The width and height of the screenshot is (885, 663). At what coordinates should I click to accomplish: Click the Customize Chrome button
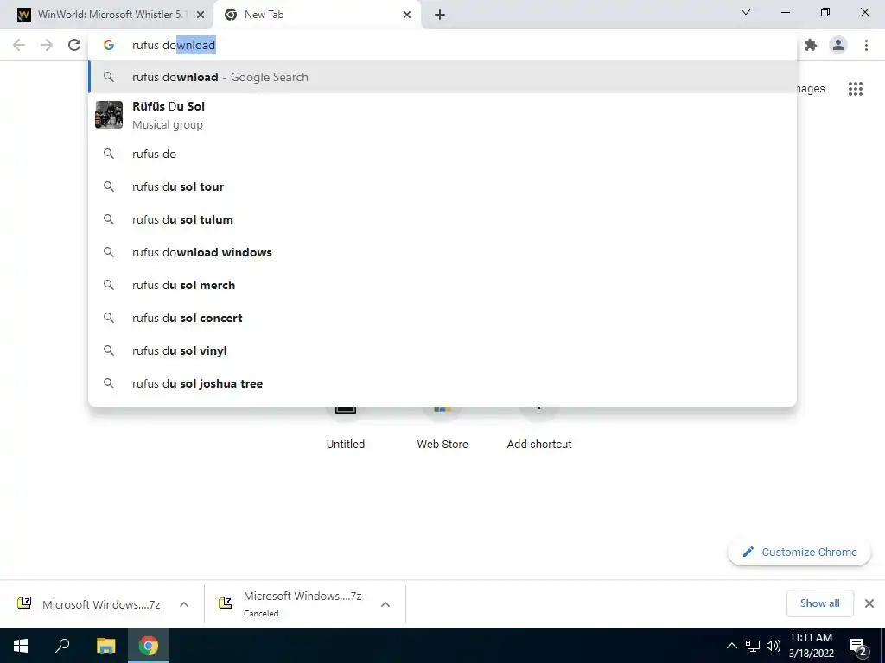pos(799,552)
